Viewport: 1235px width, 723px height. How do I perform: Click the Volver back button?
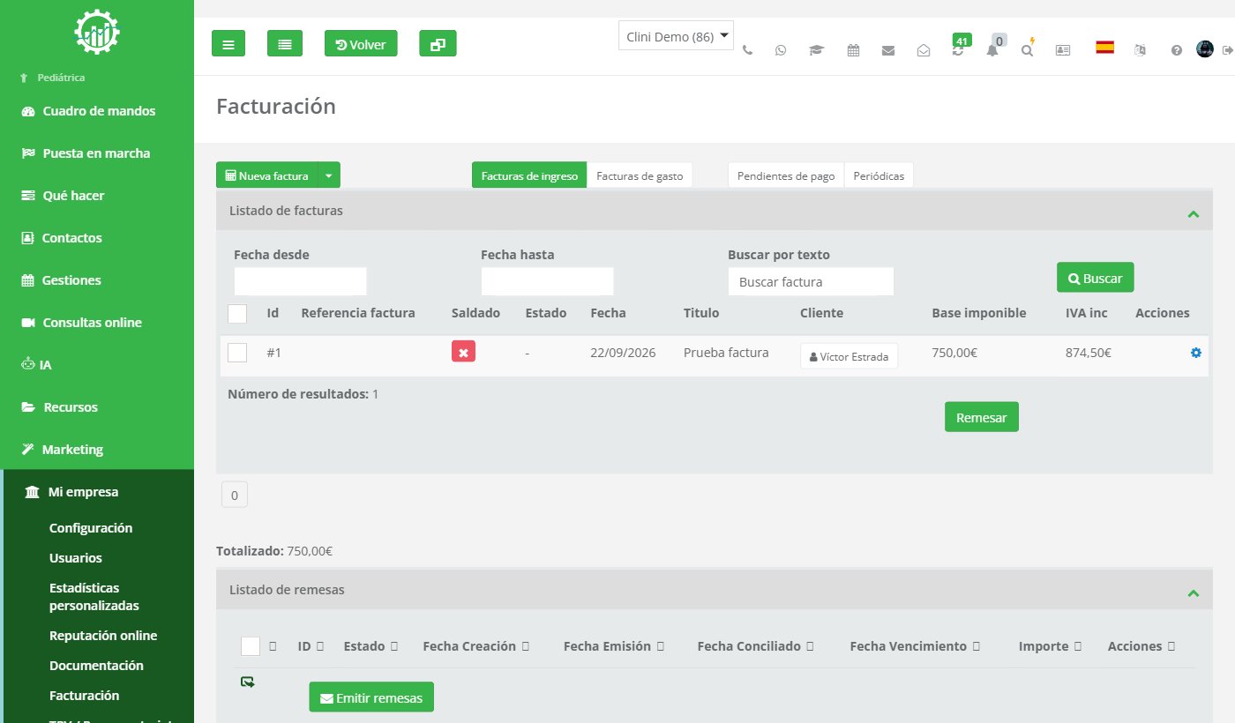coord(361,43)
